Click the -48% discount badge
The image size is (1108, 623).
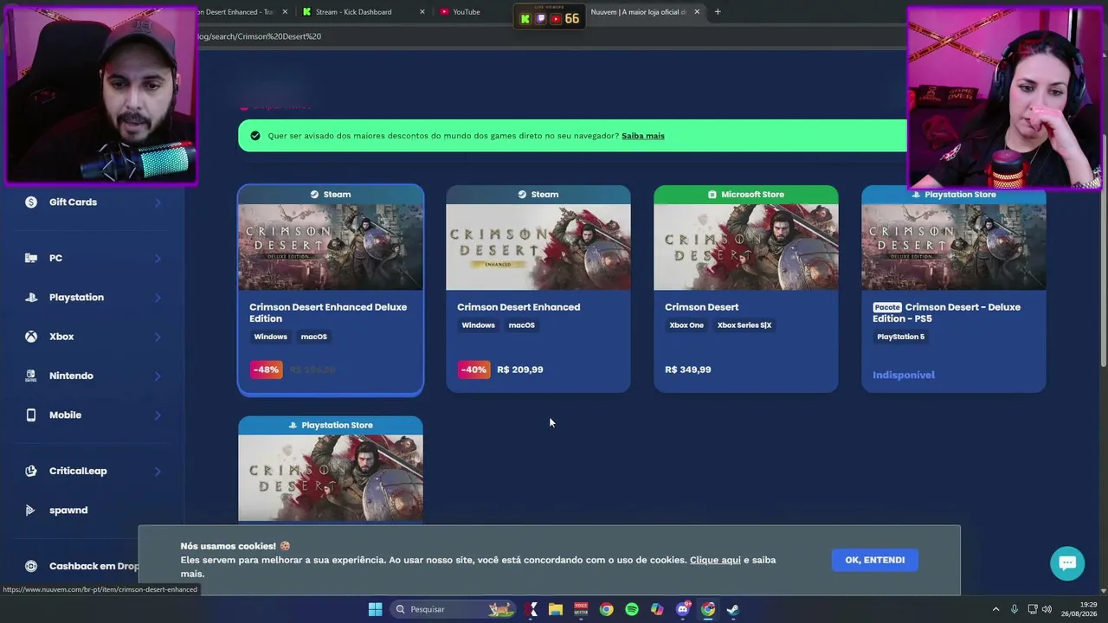266,369
